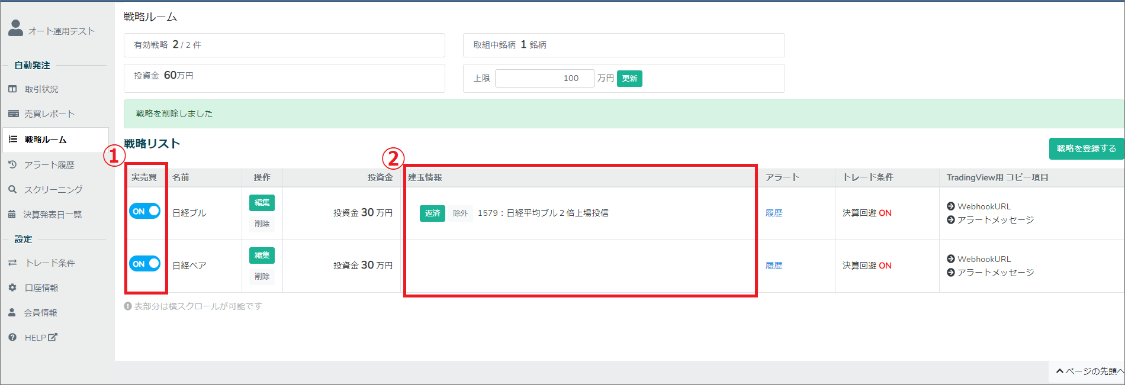This screenshot has width=1125, height=385.
Task: Click the 日経ベア strategy name
Action: click(x=189, y=266)
